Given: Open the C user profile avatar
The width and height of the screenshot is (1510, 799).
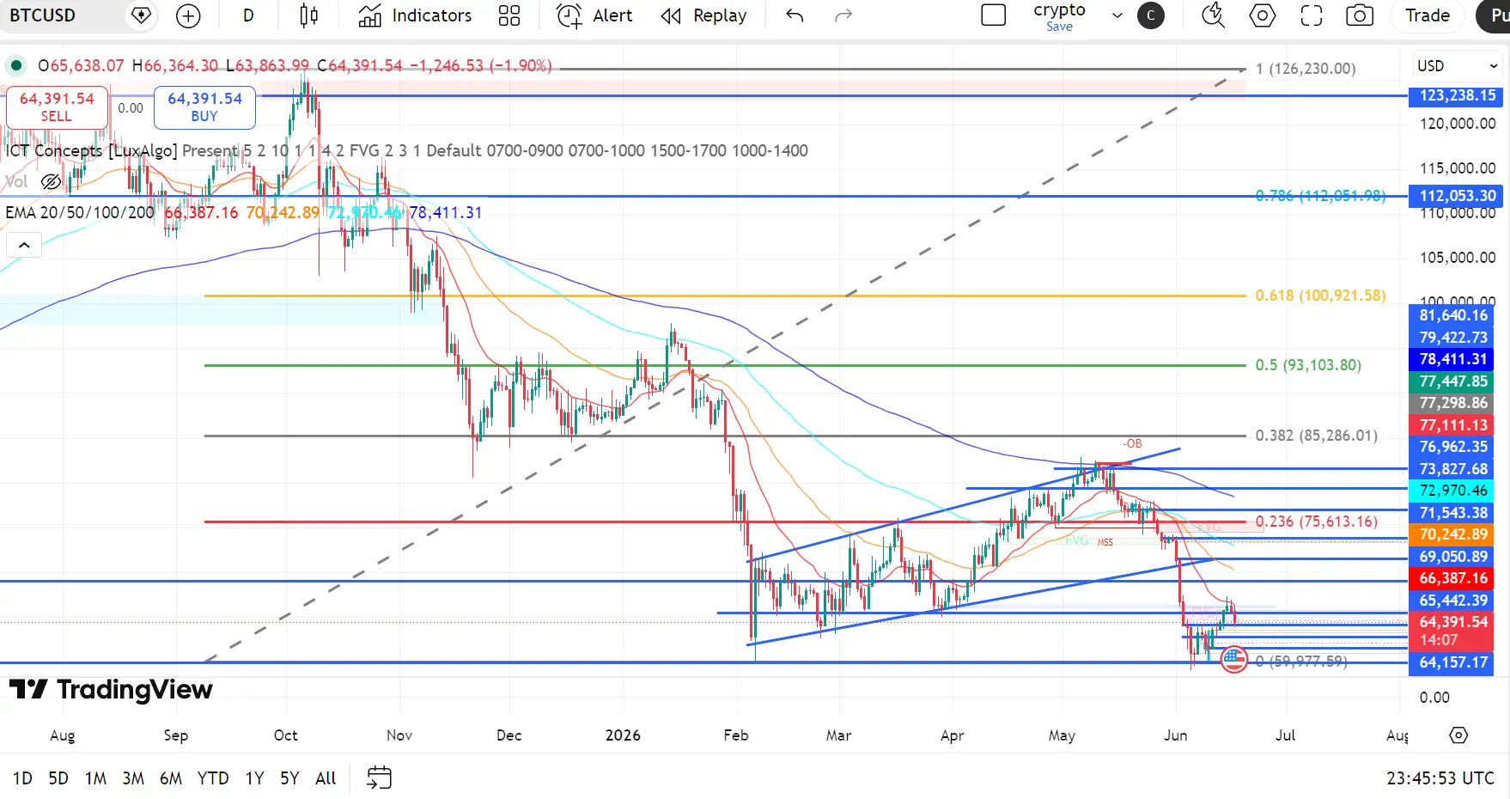Looking at the screenshot, I should tap(1151, 15).
